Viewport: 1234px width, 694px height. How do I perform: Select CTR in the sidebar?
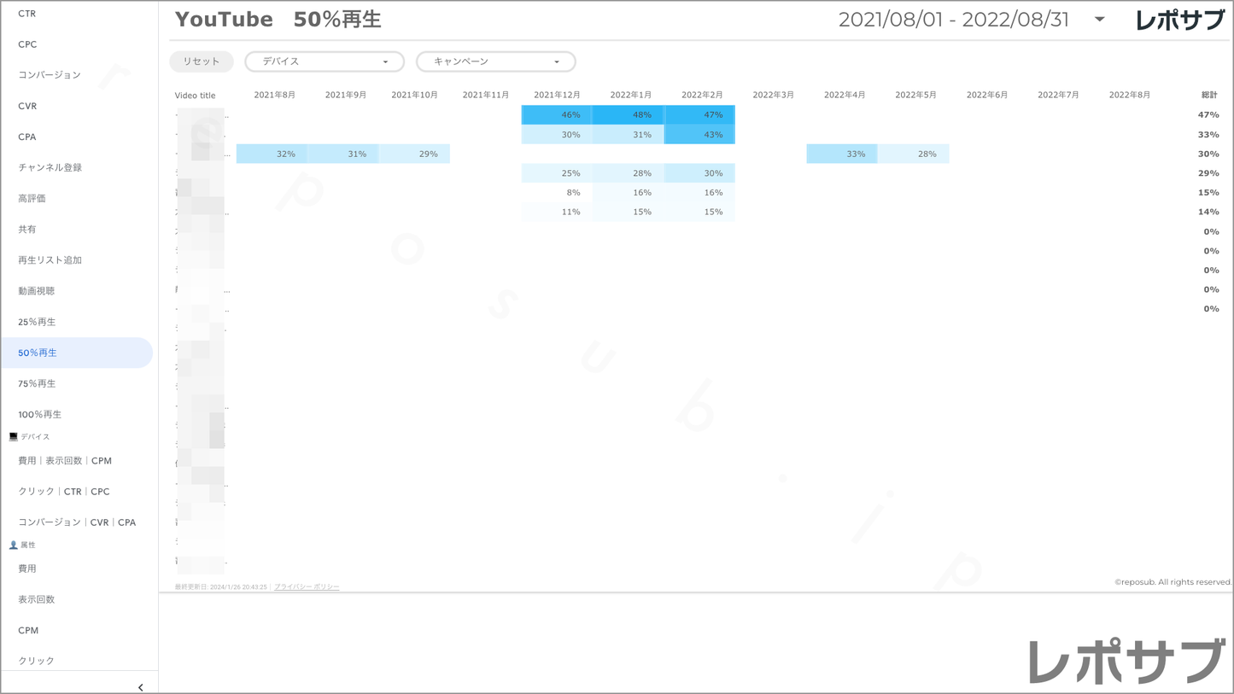point(27,14)
